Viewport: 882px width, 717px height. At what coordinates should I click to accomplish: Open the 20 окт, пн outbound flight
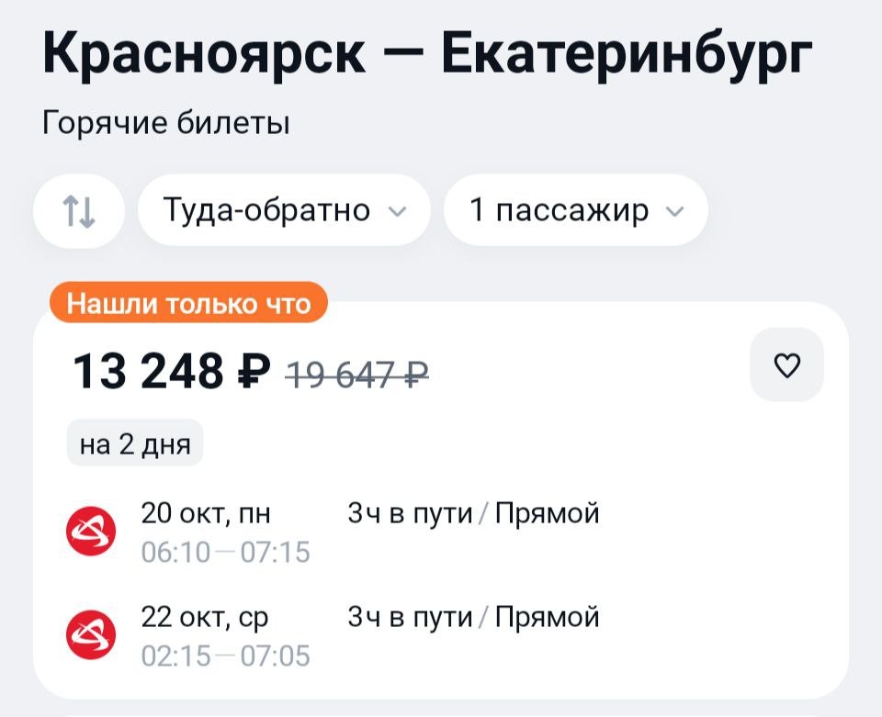coord(206,512)
